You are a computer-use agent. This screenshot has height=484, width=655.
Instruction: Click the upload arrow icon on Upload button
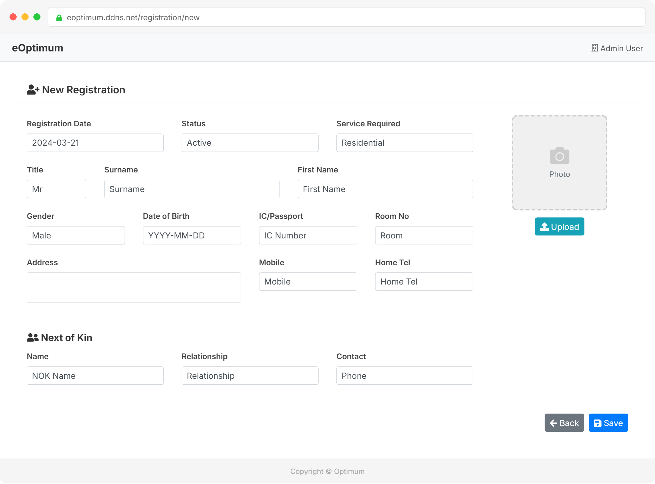coord(544,227)
